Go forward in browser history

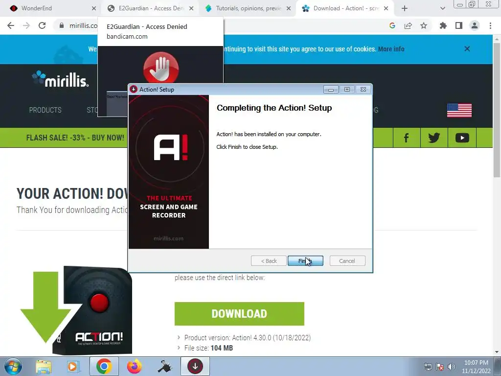(26, 25)
